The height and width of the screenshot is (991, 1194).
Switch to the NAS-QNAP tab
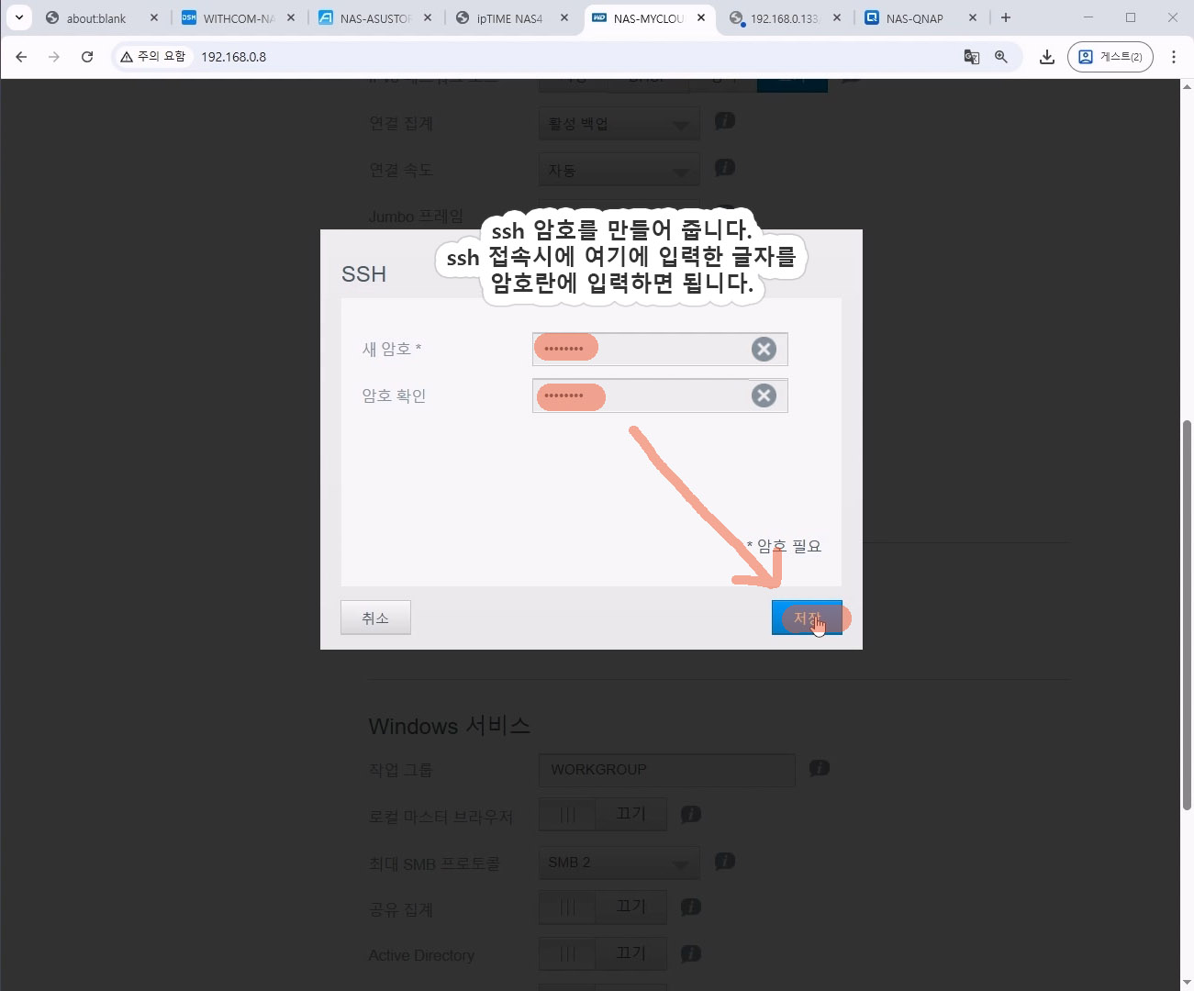914,18
